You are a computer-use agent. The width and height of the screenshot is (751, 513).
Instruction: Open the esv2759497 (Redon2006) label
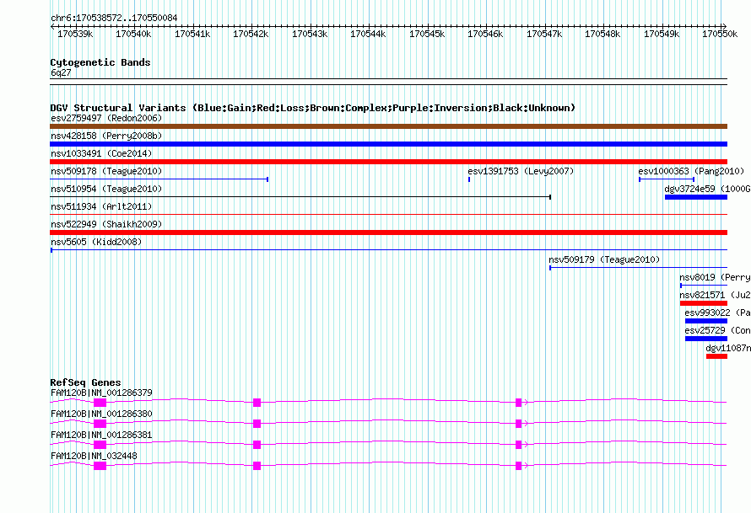click(106, 118)
